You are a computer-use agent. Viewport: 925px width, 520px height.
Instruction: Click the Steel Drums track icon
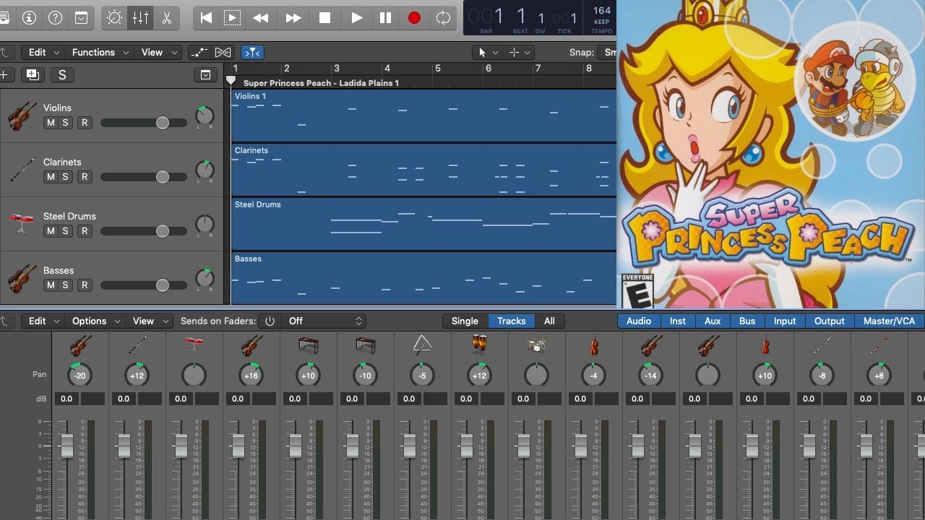click(22, 224)
